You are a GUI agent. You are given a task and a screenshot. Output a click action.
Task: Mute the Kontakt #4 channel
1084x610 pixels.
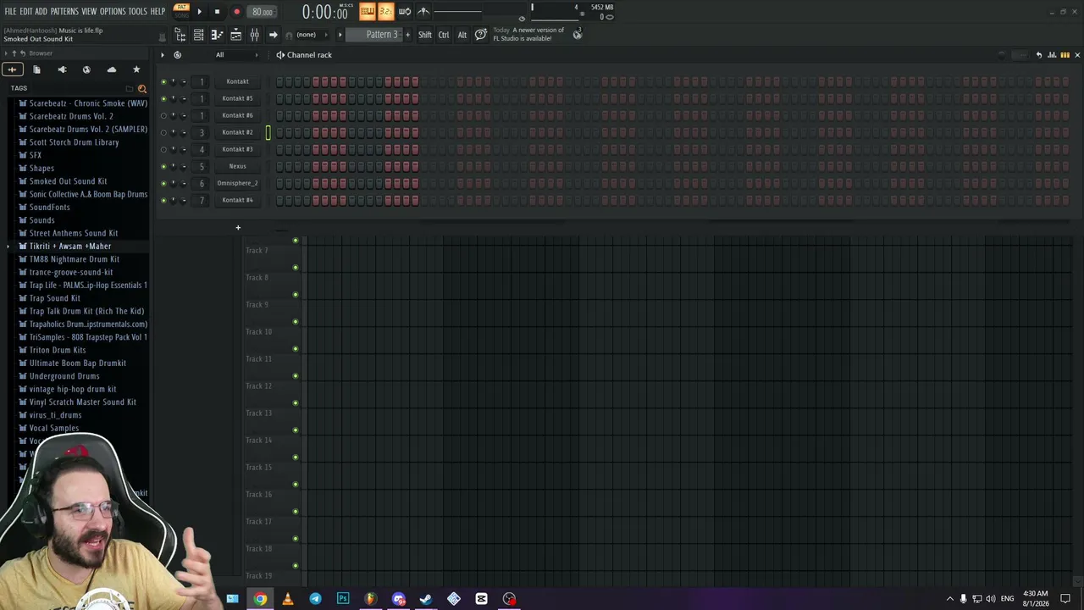163,200
